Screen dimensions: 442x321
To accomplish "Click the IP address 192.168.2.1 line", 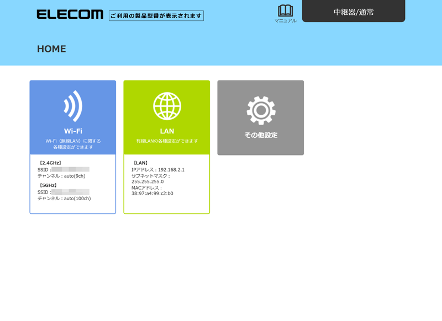I will (158, 170).
